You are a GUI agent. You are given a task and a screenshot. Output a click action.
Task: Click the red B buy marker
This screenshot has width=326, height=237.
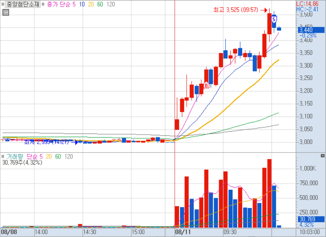pyautogui.click(x=206, y=85)
